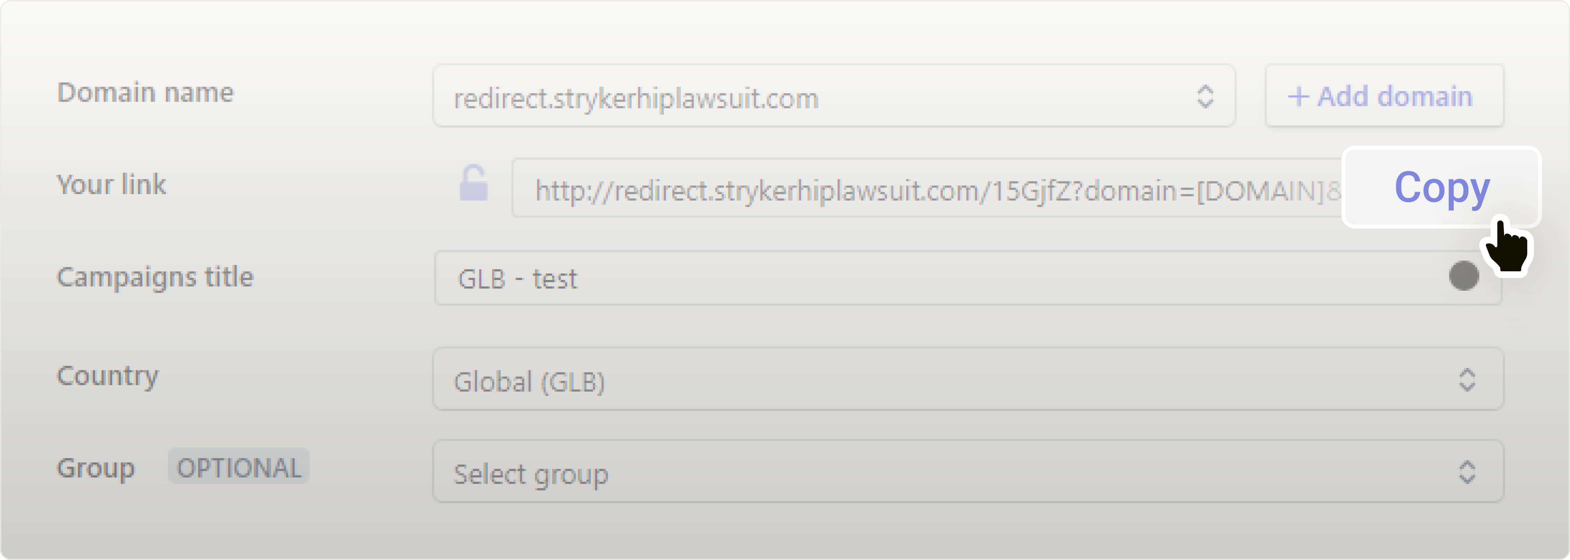
Task: Focus the Campaigns title field reading GLB - test
Action: [914, 278]
